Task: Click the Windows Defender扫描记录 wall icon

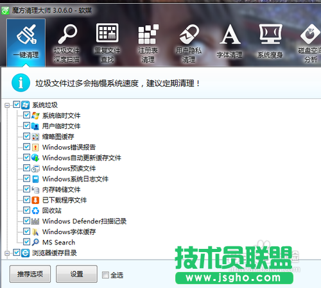Action: point(35,221)
